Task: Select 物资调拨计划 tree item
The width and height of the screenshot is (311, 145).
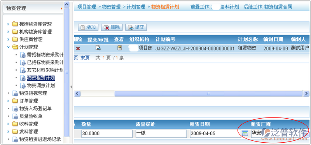Action: coord(41,86)
